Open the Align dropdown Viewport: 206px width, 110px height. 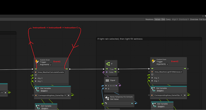175,19
